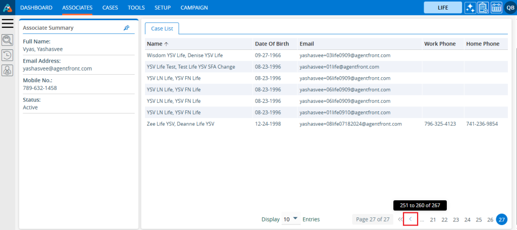Select the Case List tab
This screenshot has height=230, width=517.
[162, 29]
